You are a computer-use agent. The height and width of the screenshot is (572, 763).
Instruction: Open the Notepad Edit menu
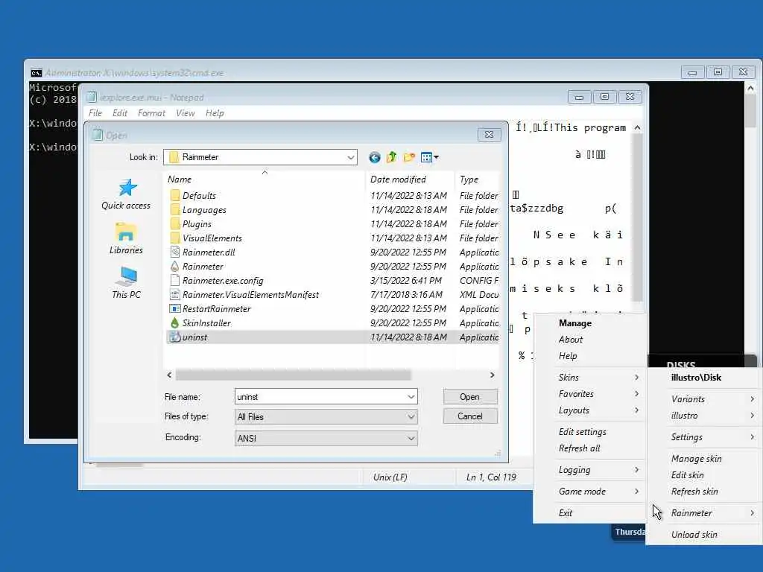[120, 113]
